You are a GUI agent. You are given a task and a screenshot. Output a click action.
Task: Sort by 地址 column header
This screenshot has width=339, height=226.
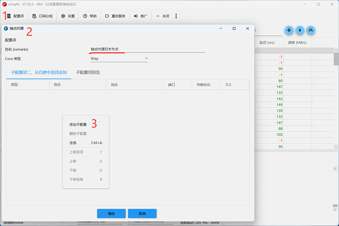(x=135, y=85)
